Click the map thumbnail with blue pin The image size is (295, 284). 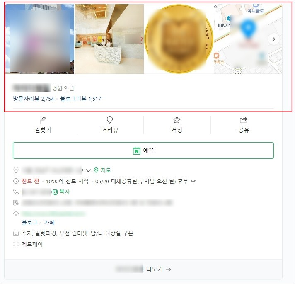pyautogui.click(x=248, y=39)
